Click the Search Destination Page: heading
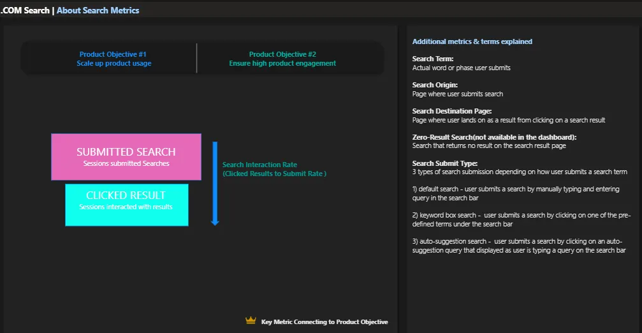 pyautogui.click(x=451, y=111)
